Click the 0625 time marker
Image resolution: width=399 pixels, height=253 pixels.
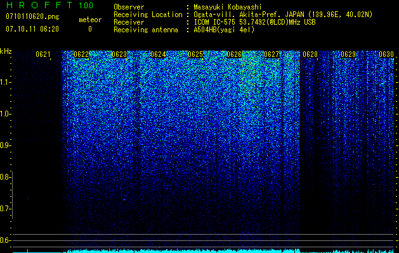195,54
